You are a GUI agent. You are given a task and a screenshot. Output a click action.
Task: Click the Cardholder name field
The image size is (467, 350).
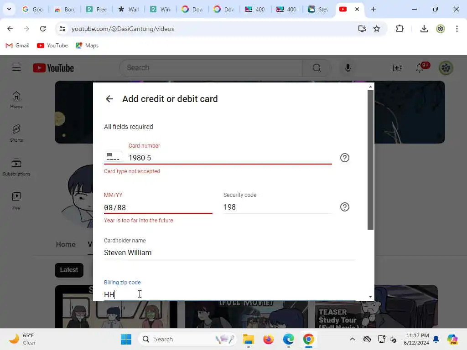(230, 252)
